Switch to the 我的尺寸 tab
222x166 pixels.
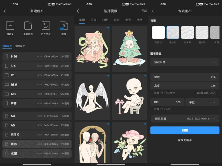click(x=20, y=46)
